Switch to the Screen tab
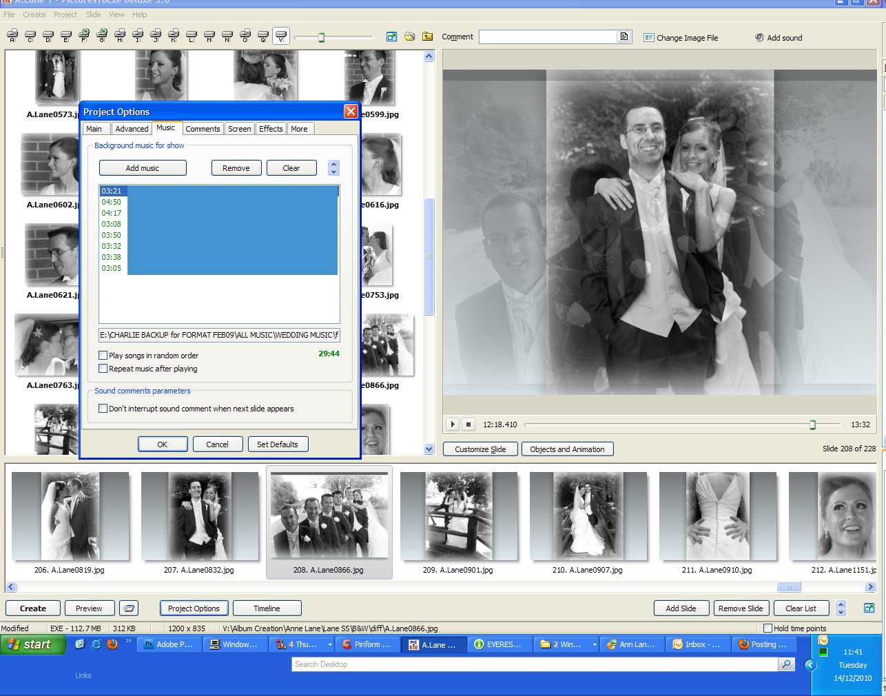The image size is (886, 696). point(239,129)
